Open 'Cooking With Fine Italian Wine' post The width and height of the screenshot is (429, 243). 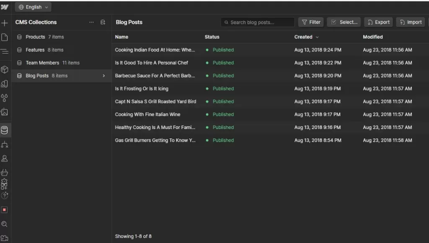[x=147, y=114]
